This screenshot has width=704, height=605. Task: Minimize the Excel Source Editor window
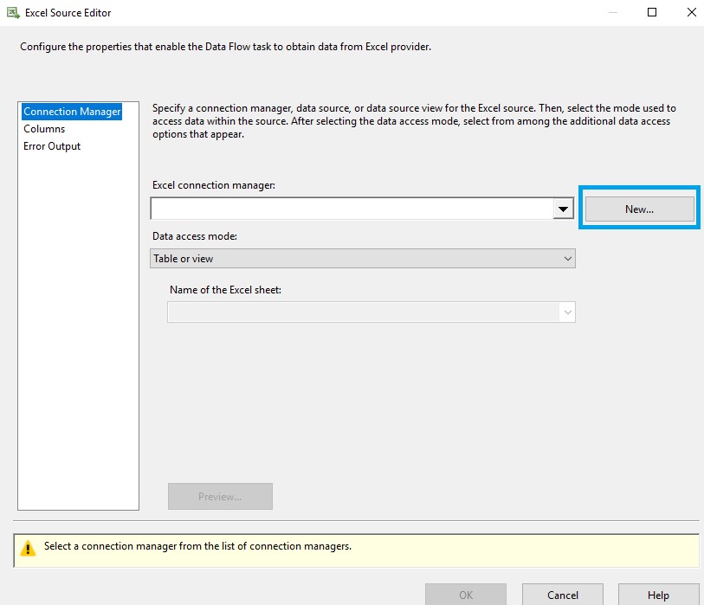tap(611, 12)
